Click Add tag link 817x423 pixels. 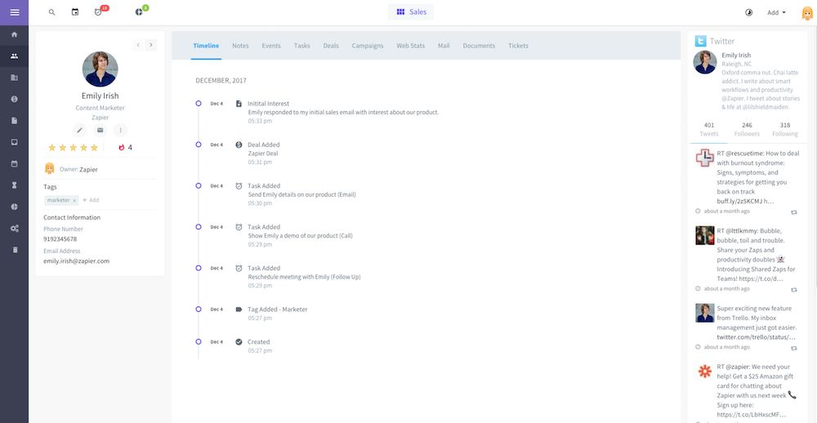[x=91, y=200]
